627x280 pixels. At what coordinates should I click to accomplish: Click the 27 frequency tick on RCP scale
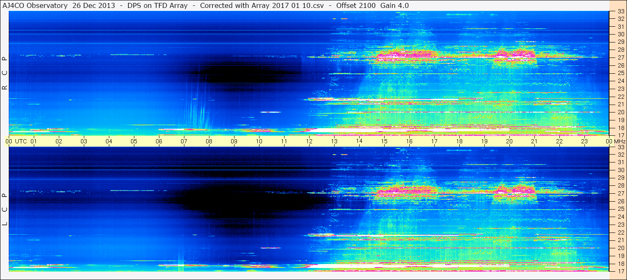point(620,57)
